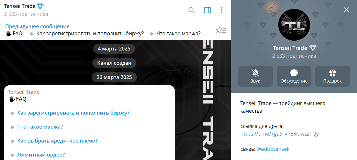The width and height of the screenshot is (357, 160).
Task: Click the Tenseii Trade chat header title
Action: tap(19, 6)
